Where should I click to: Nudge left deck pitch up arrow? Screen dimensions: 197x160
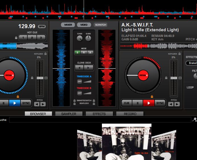[x=43, y=104]
